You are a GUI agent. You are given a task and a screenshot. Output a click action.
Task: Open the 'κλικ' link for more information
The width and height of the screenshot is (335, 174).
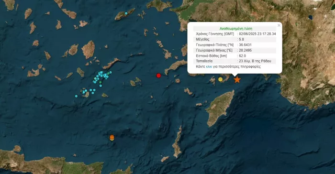click(209, 66)
